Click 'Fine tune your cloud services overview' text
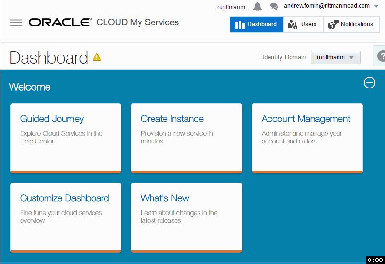Image resolution: width=385 pixels, height=264 pixels. [x=61, y=217]
